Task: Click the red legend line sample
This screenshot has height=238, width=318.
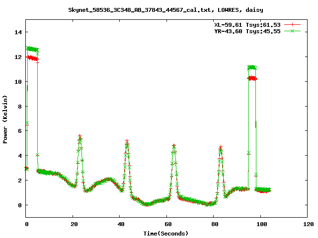Action: (292, 25)
